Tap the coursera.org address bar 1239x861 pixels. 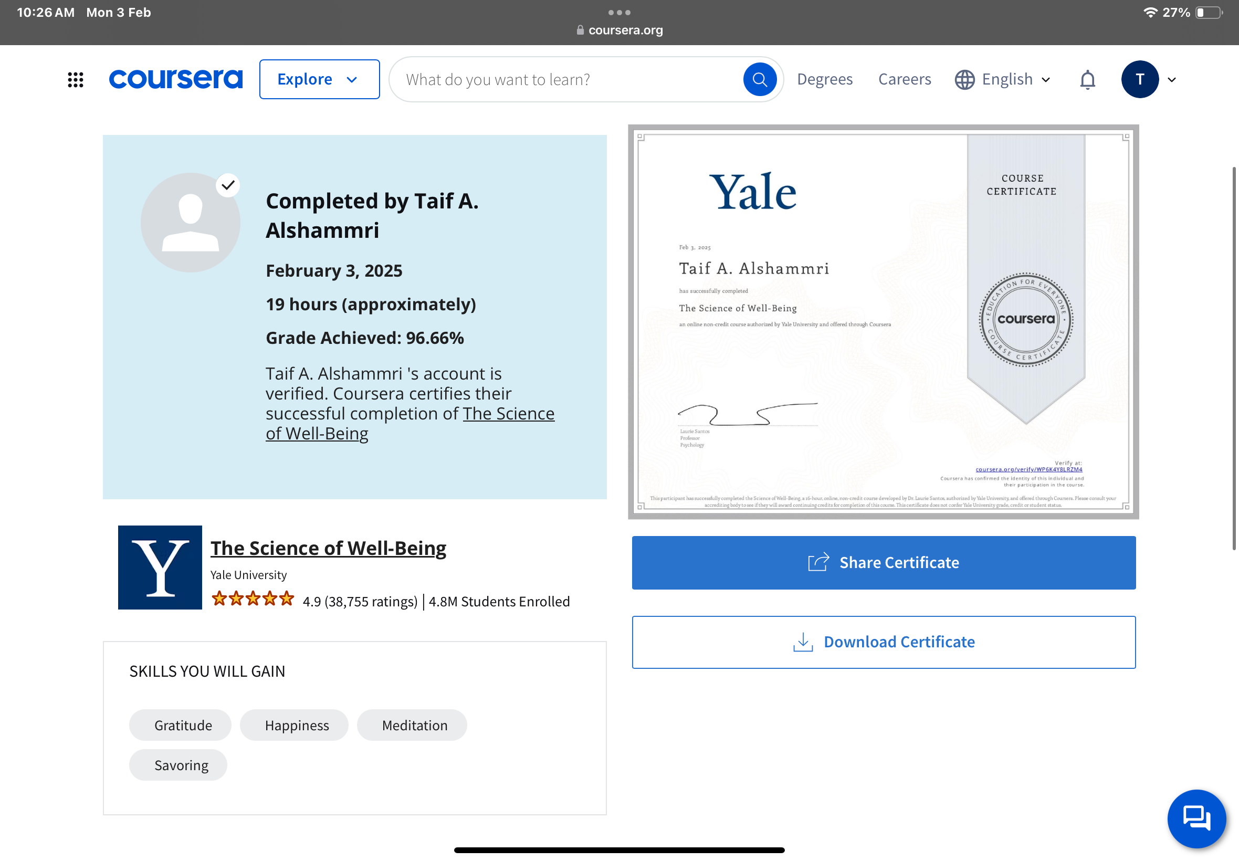click(619, 30)
